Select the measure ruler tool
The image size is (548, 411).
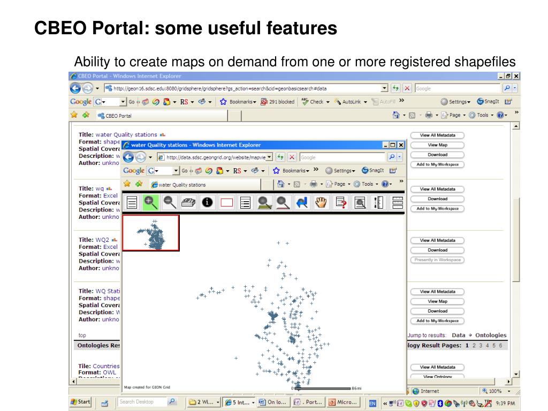[378, 202]
